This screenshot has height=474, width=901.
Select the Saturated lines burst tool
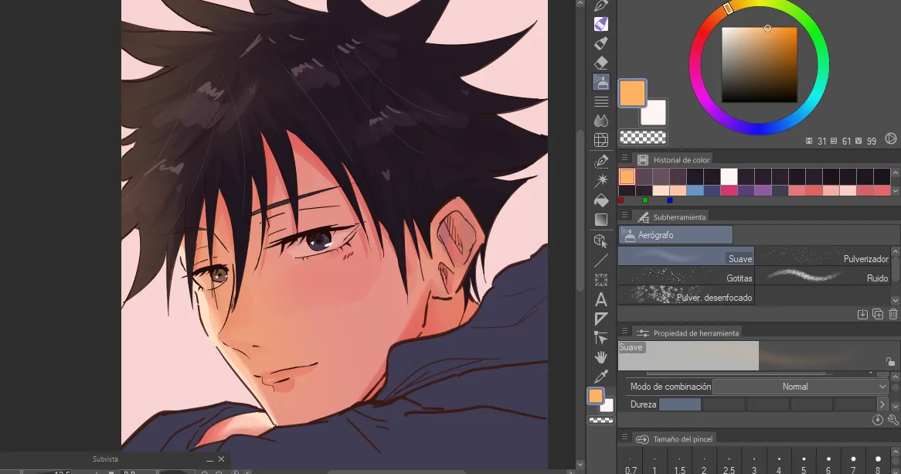[601, 280]
